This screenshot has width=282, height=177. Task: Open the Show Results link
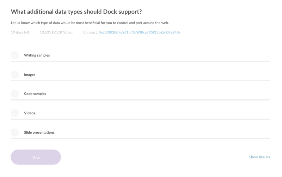[x=259, y=157]
